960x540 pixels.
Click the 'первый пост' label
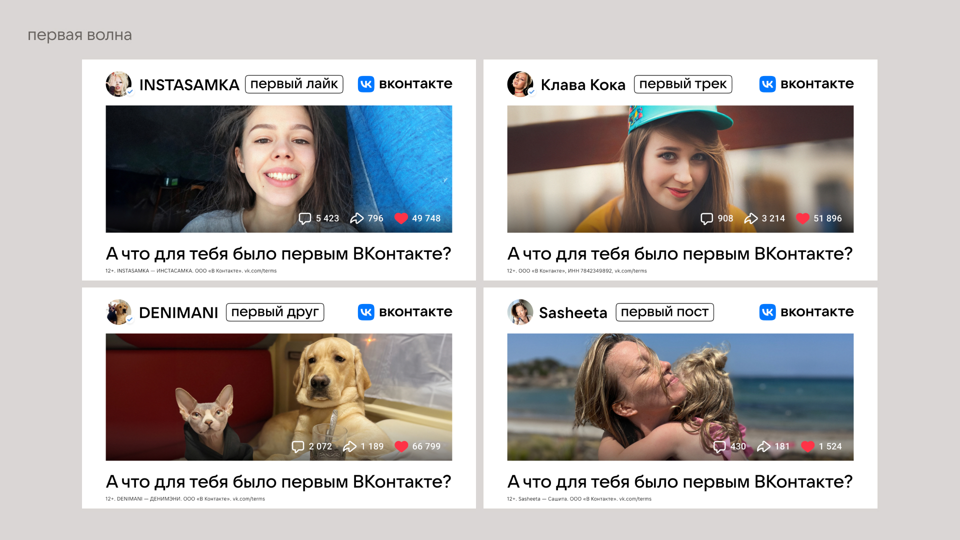tap(664, 312)
